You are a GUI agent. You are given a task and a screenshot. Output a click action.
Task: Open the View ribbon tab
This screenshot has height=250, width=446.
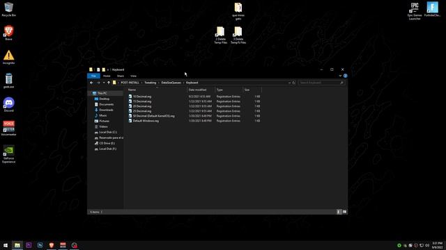click(133, 76)
